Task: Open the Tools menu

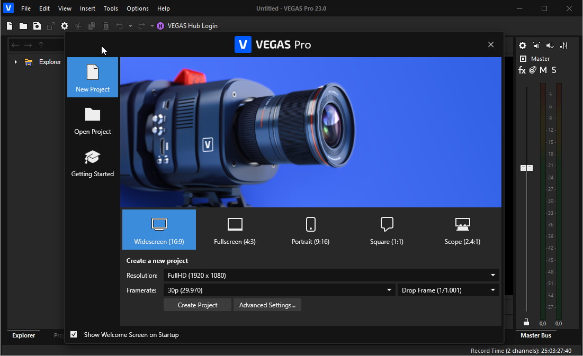Action: click(111, 8)
